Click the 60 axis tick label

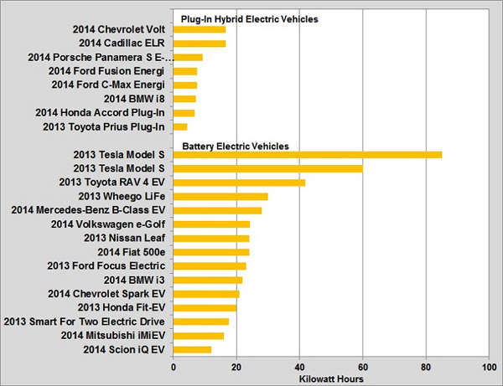coord(363,367)
